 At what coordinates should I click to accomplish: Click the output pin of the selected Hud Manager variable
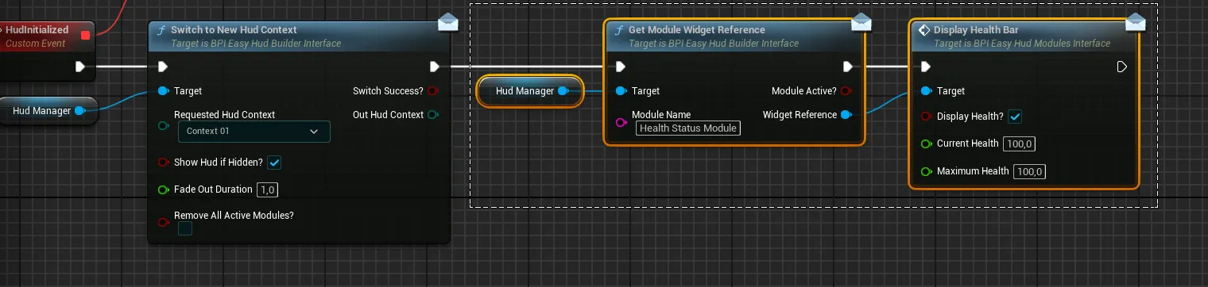coord(563,91)
